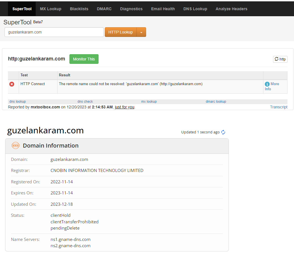Refresh domain data via the circular arrows icon
This screenshot has width=294, height=273.
tap(223, 132)
